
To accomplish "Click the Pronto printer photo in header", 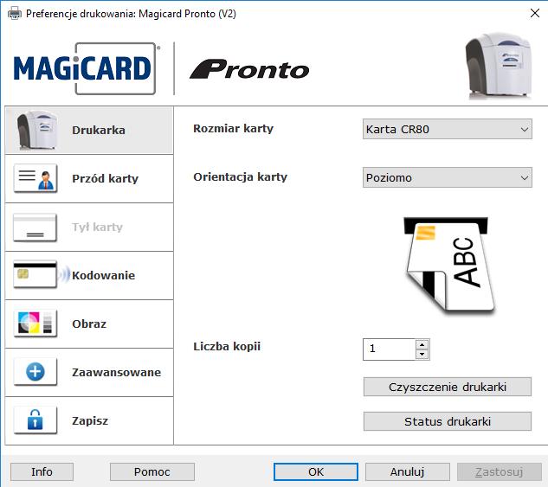I will 499,66.
